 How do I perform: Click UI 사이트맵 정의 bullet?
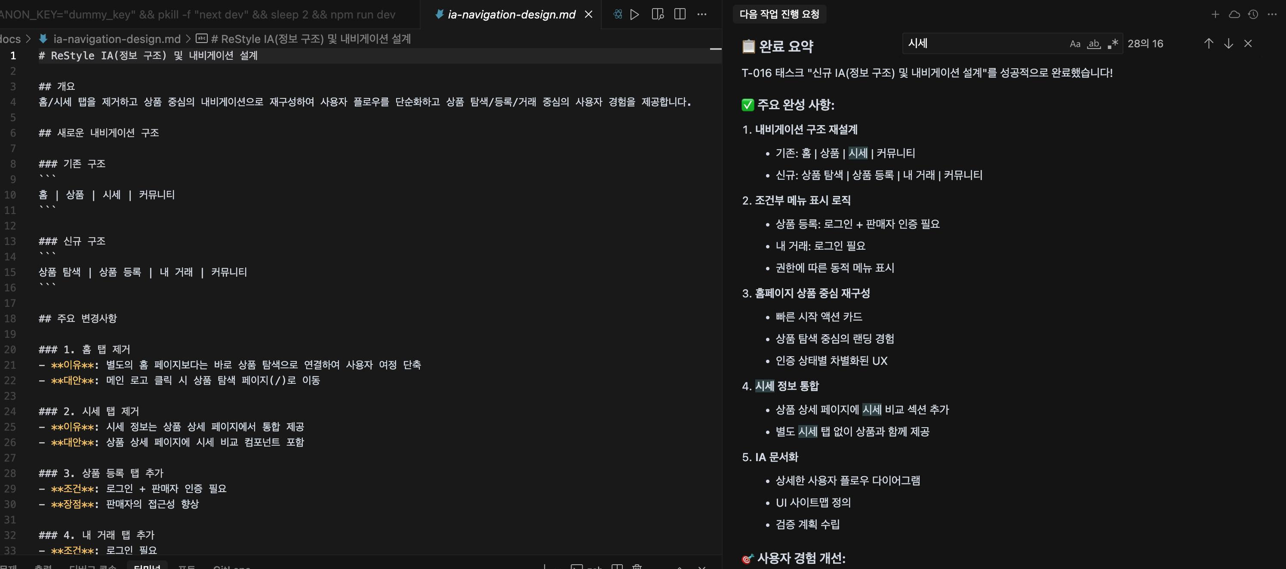813,502
